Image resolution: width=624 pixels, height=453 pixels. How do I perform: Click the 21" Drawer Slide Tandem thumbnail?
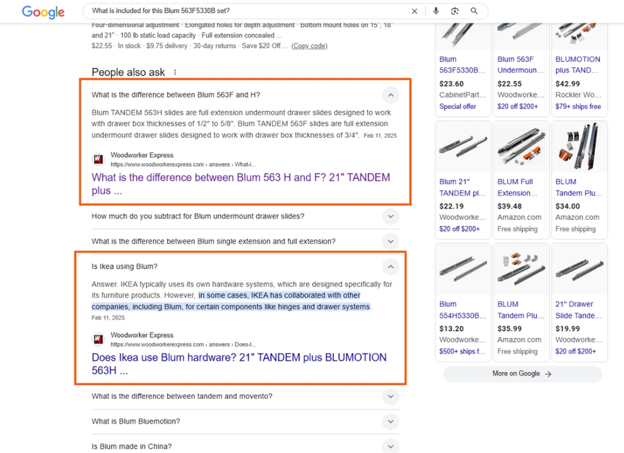click(580, 269)
